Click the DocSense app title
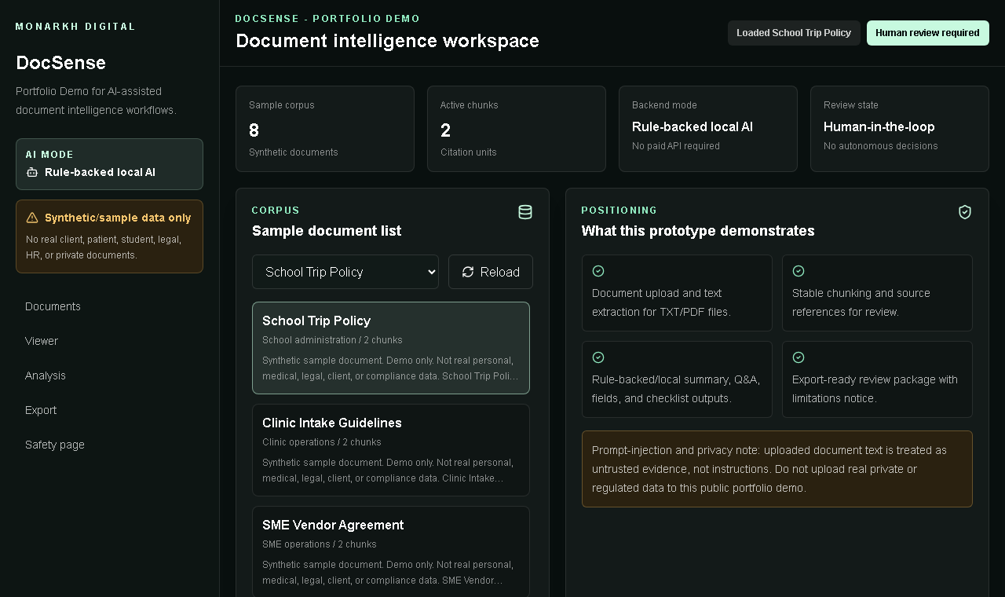 (x=60, y=63)
